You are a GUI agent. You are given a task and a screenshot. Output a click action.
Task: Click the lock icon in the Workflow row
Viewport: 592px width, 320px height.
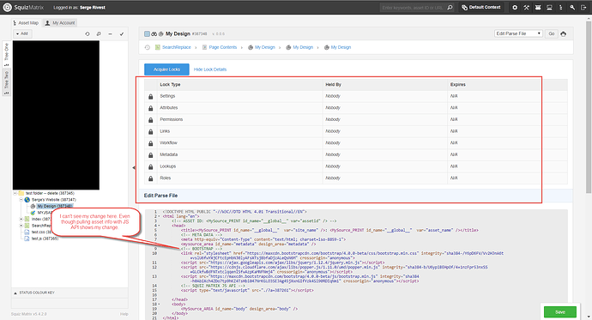(x=151, y=143)
